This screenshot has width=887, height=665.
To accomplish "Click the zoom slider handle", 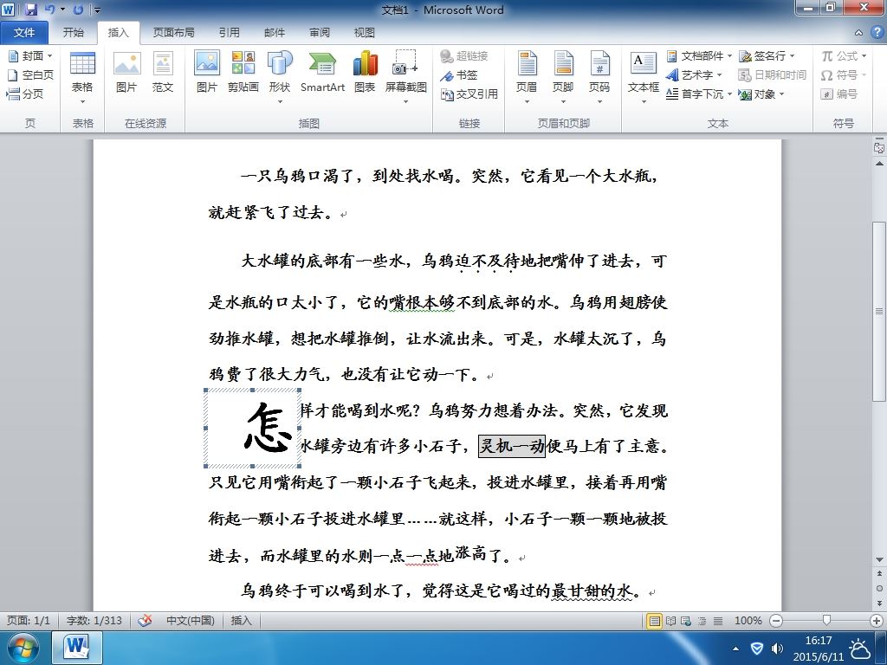I will 826,621.
